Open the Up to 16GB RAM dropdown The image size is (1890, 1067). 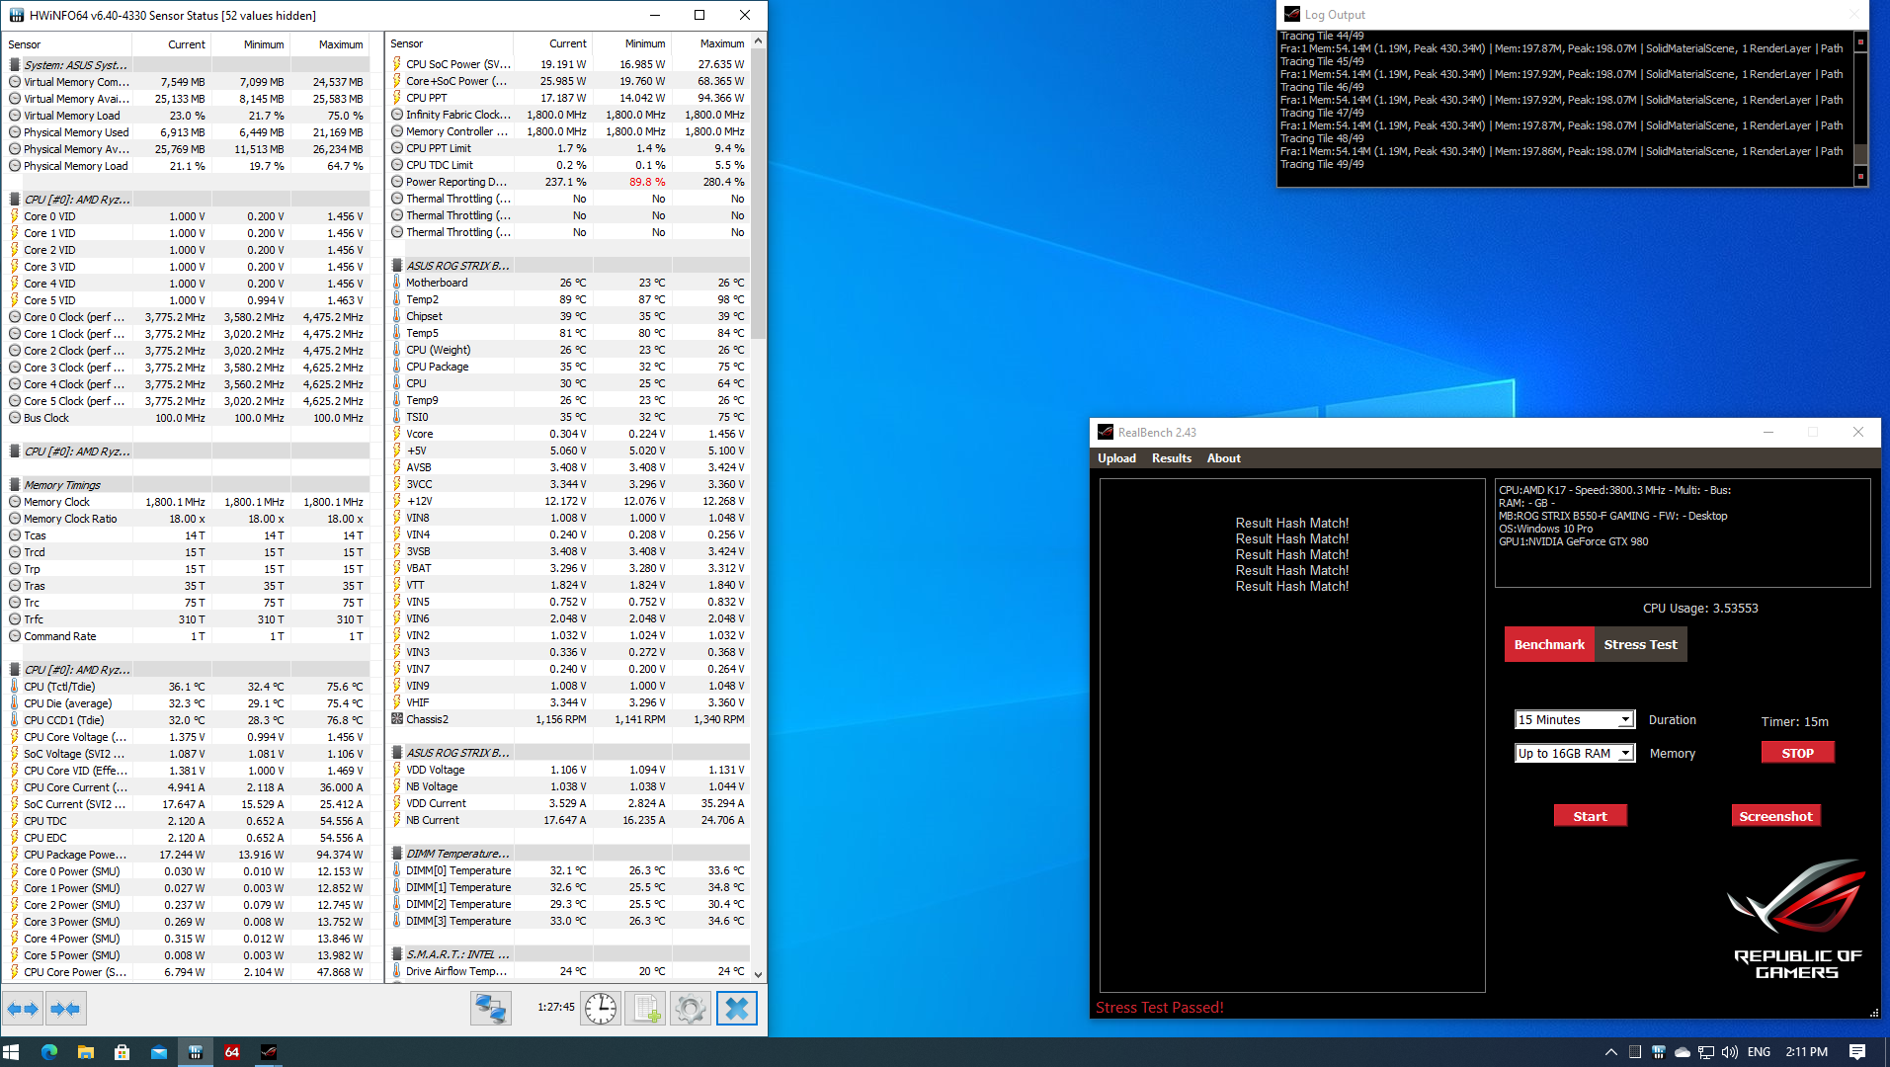[1574, 753]
